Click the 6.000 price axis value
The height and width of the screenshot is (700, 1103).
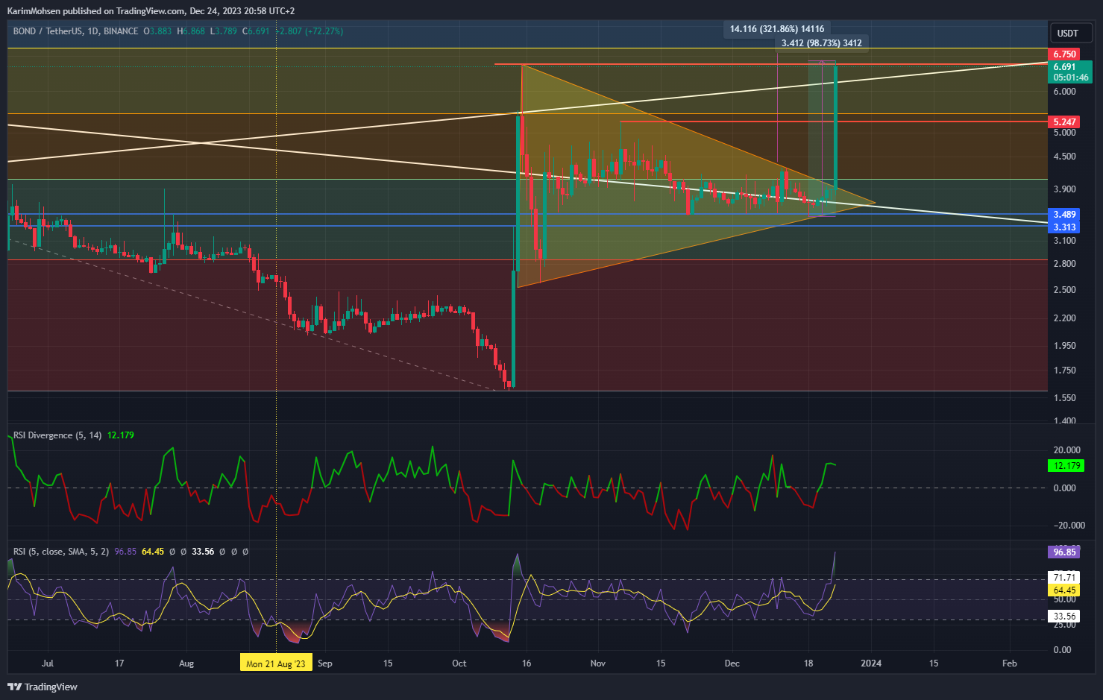[1065, 92]
